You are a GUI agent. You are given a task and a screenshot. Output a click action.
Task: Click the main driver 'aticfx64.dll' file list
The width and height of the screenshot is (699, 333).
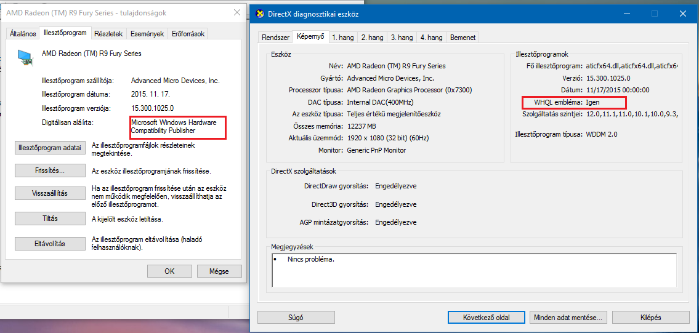pos(632,66)
